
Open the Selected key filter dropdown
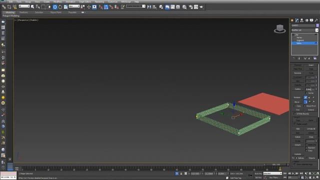[272, 173]
